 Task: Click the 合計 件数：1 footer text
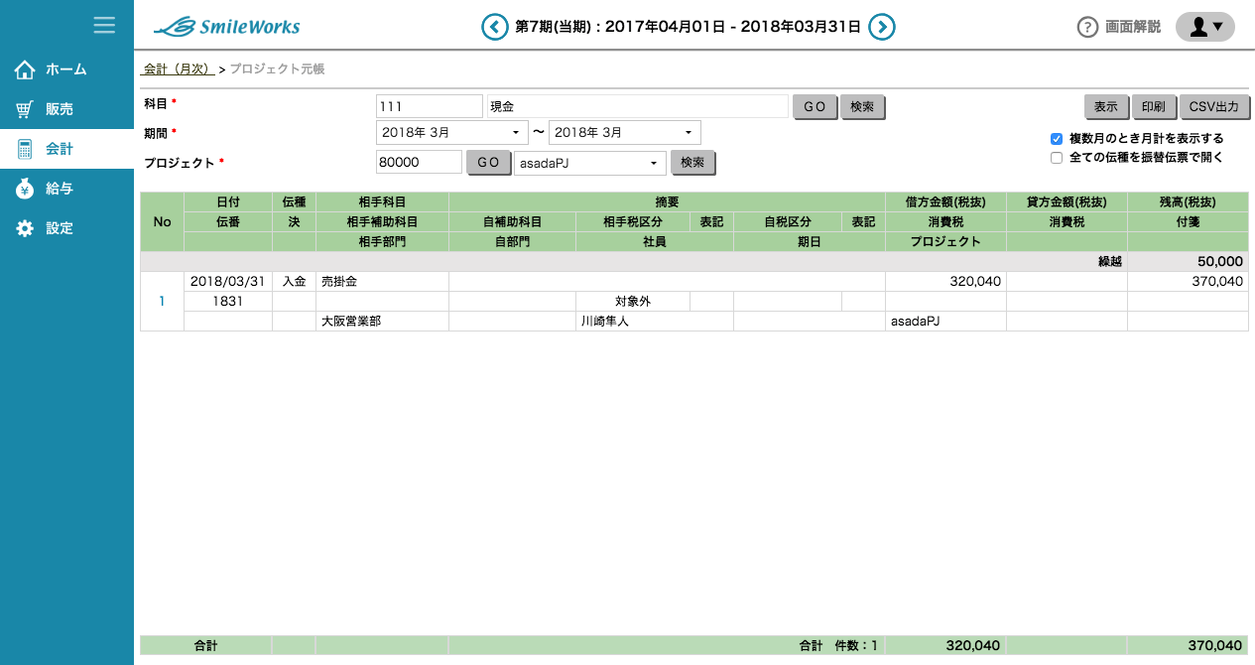(839, 645)
